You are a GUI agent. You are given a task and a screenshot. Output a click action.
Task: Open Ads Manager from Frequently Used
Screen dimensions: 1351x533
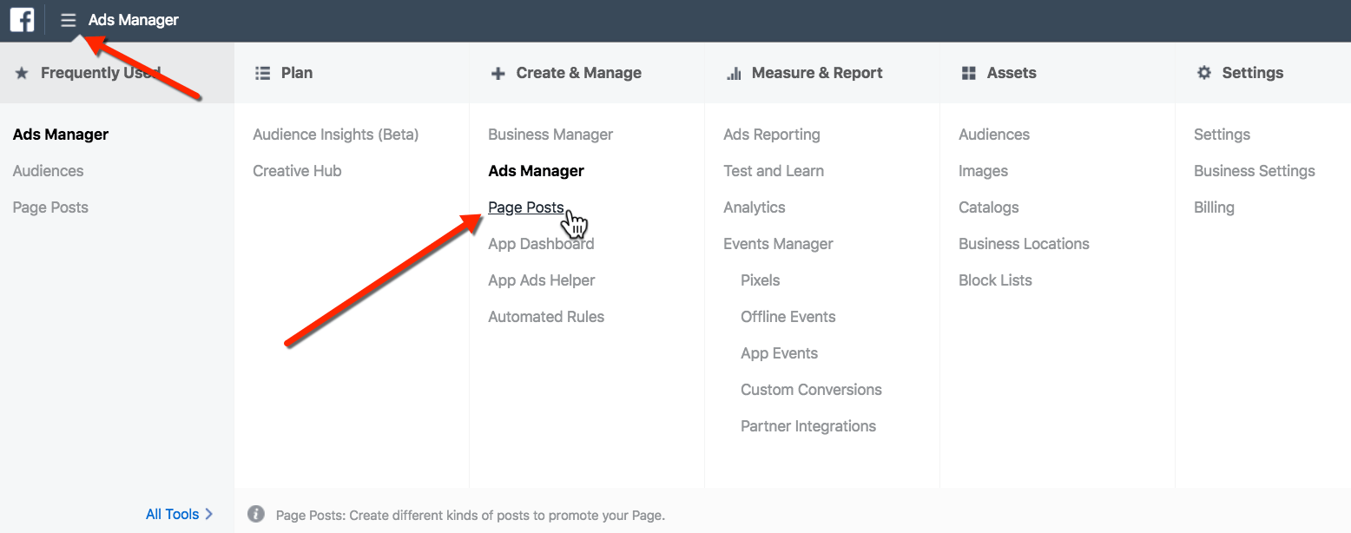tap(60, 134)
